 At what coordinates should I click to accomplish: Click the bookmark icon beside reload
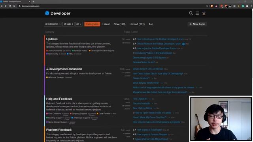tap(14, 6)
